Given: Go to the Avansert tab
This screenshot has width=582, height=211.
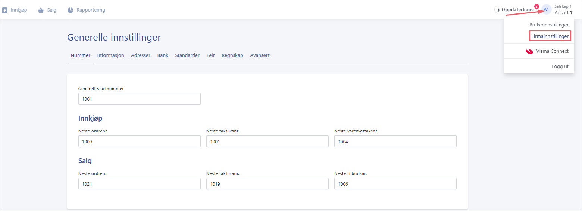Looking at the screenshot, I should click(260, 55).
